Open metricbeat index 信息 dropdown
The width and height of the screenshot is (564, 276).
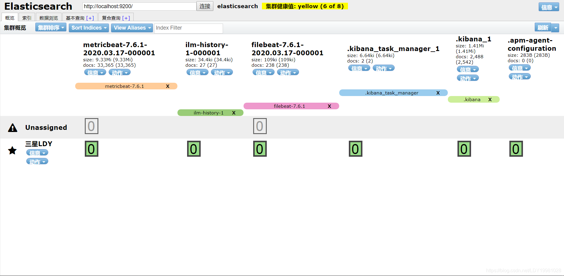95,72
